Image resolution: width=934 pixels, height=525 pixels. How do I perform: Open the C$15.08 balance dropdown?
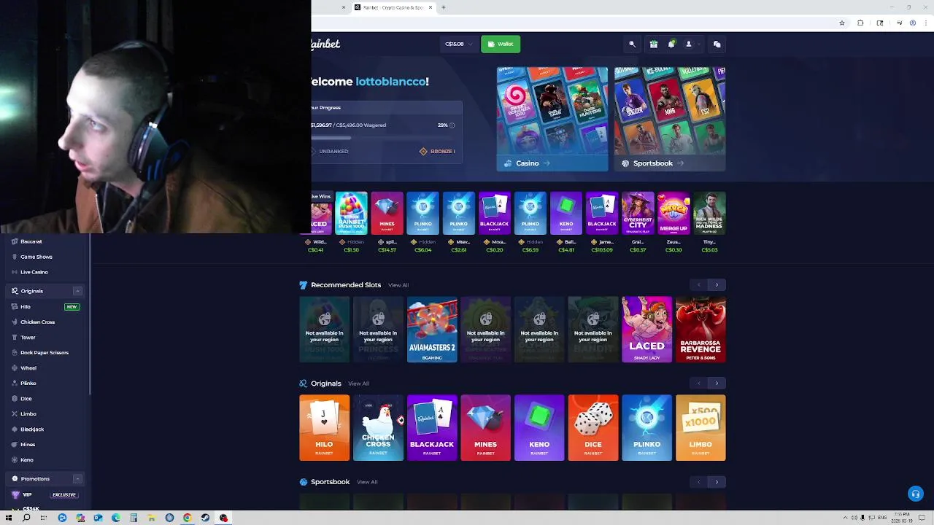tap(458, 44)
